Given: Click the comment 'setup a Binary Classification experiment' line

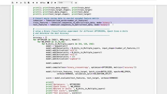Looking at the screenshot, I should point(80,31).
